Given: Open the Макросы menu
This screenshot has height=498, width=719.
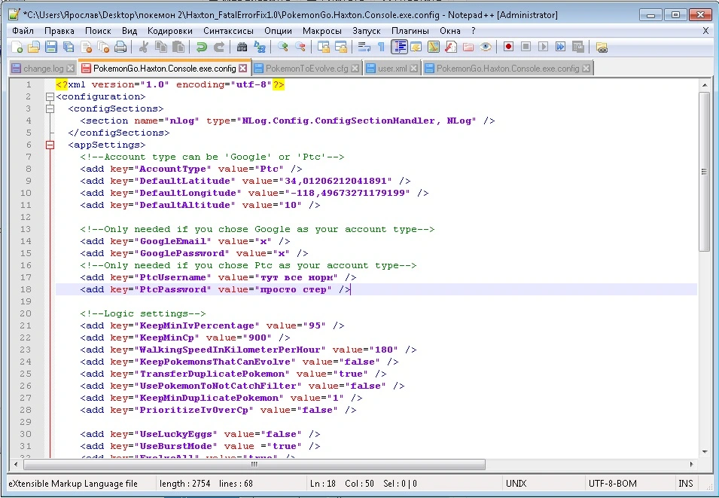Looking at the screenshot, I should (322, 31).
